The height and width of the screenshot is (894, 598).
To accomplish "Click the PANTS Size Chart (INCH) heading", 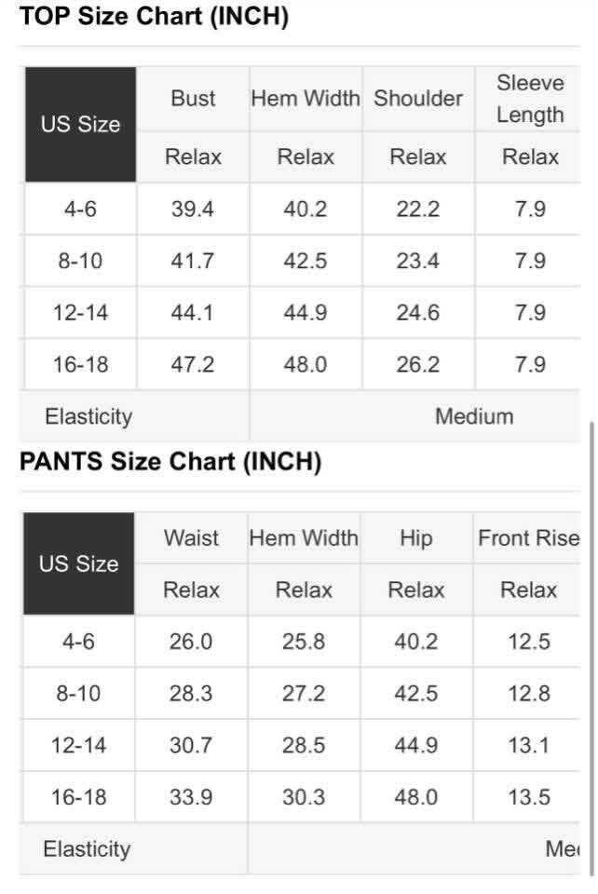I will (x=170, y=461).
